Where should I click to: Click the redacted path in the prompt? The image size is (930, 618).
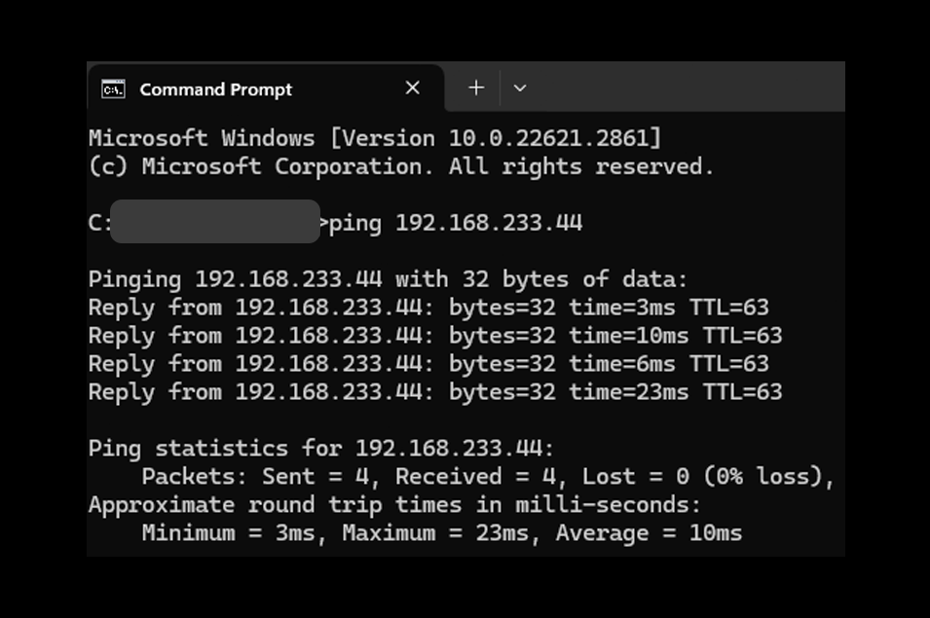[x=215, y=222]
